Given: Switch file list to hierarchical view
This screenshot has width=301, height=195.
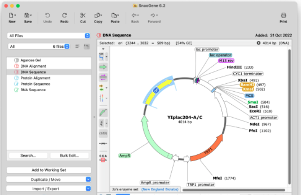Looking at the screenshot, I should [87, 46].
